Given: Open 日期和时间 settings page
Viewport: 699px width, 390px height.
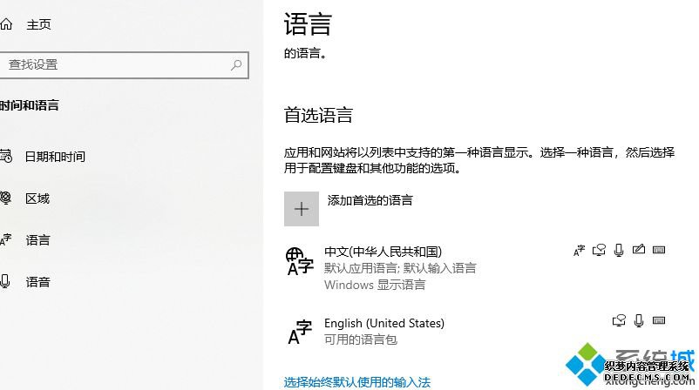Looking at the screenshot, I should [55, 157].
